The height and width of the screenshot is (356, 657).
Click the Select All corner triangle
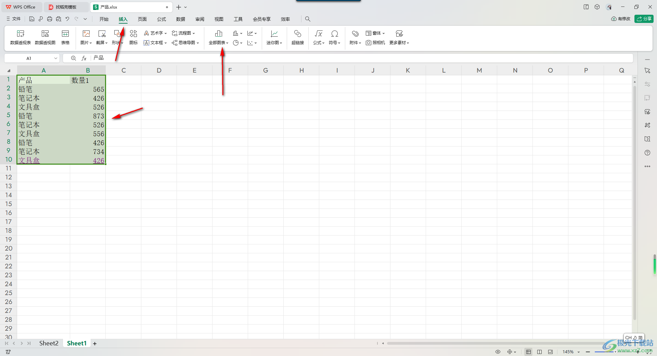point(9,71)
